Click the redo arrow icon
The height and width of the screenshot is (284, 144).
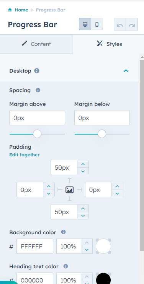[x=132, y=24]
